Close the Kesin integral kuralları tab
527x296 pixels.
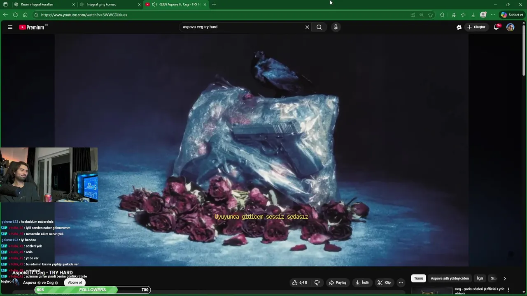(74, 5)
